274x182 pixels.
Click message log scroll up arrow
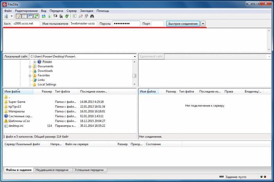269,31
